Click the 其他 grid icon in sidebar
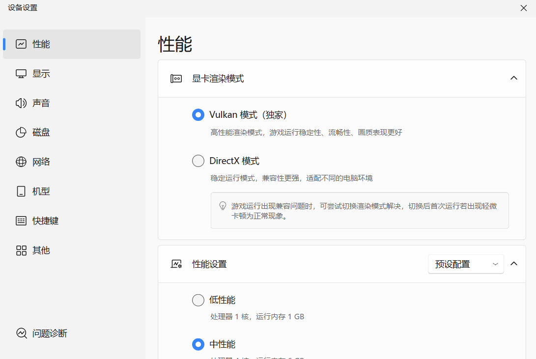Image resolution: width=536 pixels, height=359 pixels. [21, 250]
